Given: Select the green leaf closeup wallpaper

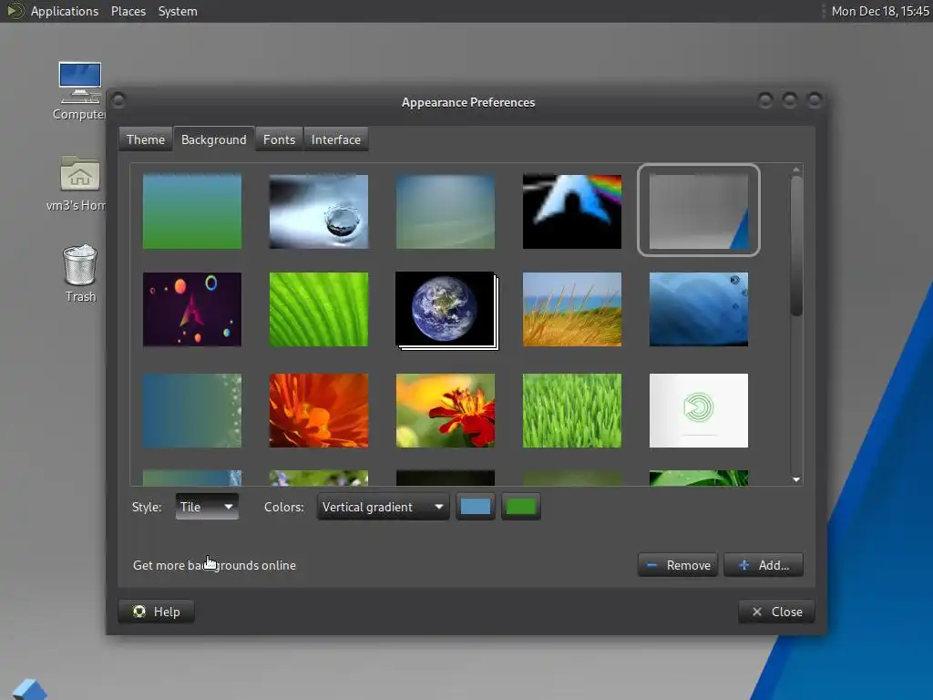Looking at the screenshot, I should (x=319, y=310).
